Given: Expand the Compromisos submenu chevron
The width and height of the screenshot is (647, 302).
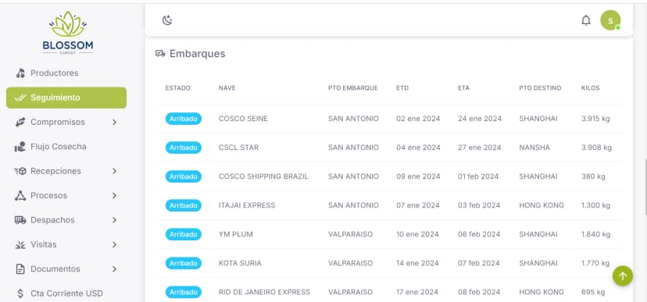Looking at the screenshot, I should 114,123.
